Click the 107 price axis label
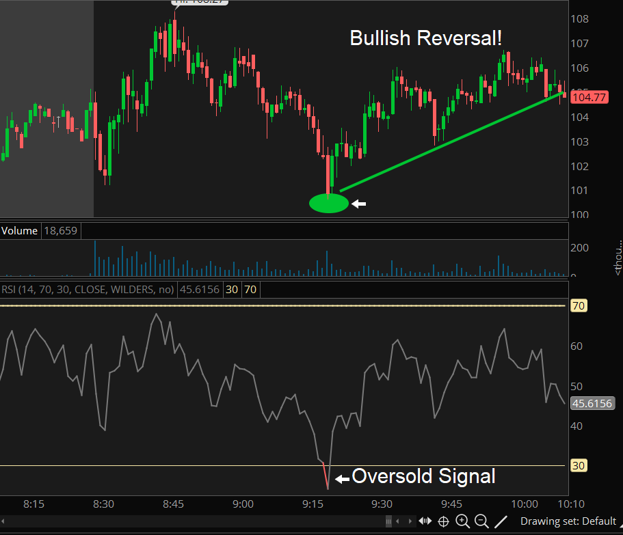The image size is (623, 535). [x=580, y=43]
